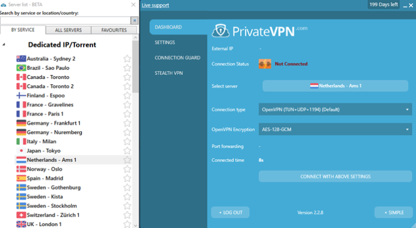Image resolution: width=416 pixels, height=228 pixels.
Task: Click the Netherlands flag in server list
Action: pos(21,160)
